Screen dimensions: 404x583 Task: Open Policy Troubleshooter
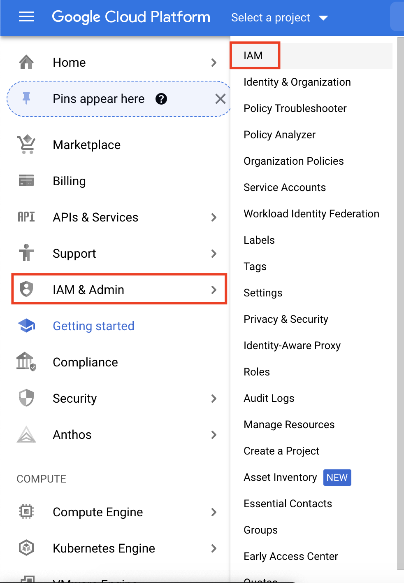click(295, 108)
